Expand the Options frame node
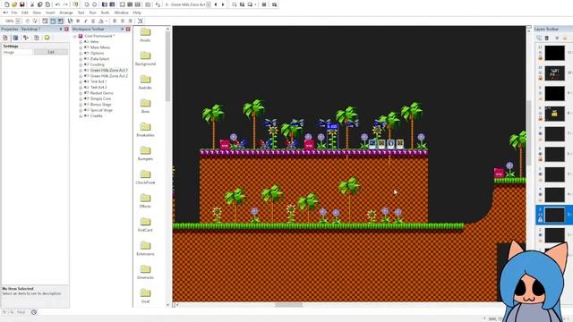Viewport: 573px width, 322px height. [81, 53]
